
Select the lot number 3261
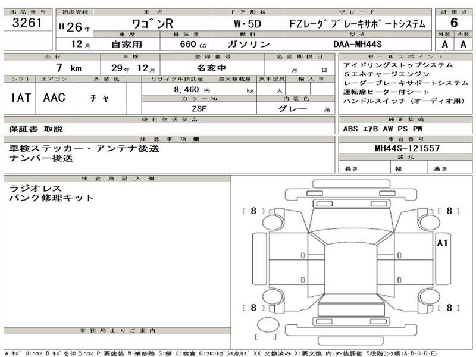coord(27,24)
